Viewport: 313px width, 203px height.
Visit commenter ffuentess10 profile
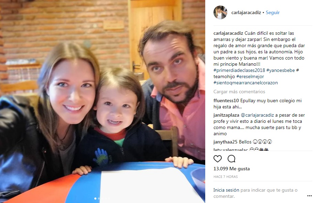click(226, 100)
